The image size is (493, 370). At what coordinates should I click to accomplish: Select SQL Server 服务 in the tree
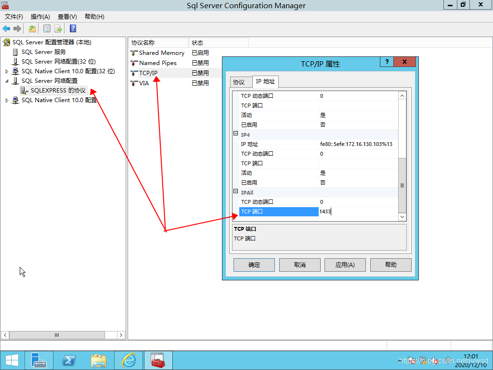click(43, 52)
